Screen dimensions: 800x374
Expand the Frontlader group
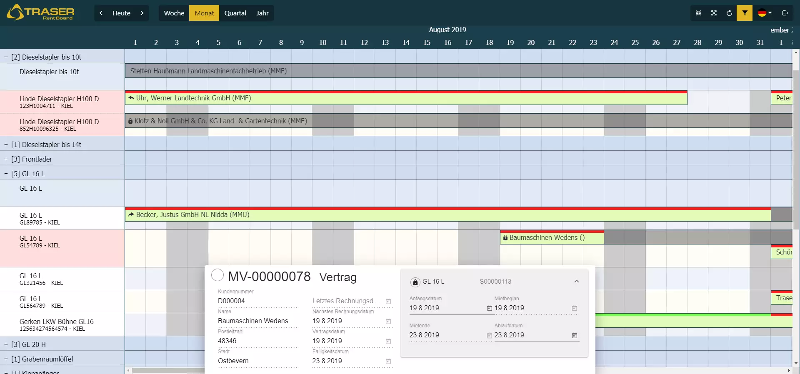[6, 159]
